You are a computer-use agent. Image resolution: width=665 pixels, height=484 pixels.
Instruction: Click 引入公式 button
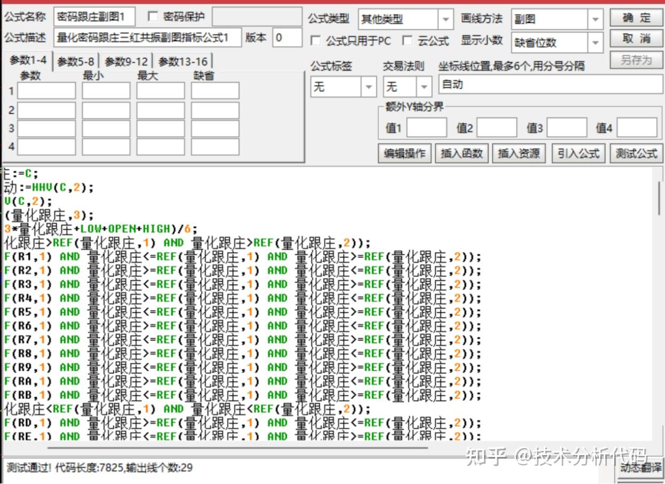pos(579,153)
